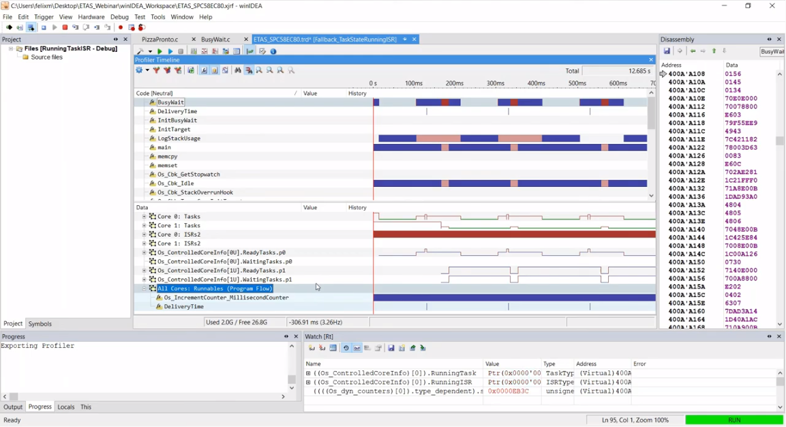Click the blue info icon in analyzer toolbar

273,52
